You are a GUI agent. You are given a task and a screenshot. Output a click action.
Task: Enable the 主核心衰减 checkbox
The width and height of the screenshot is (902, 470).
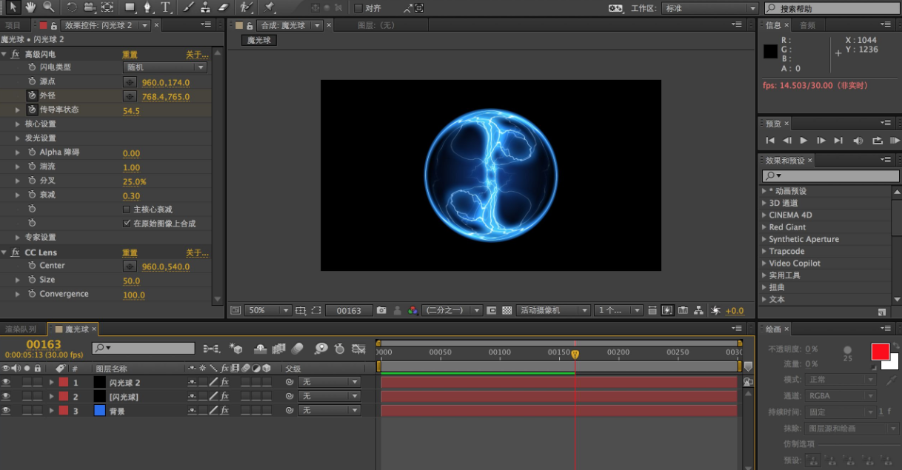127,209
